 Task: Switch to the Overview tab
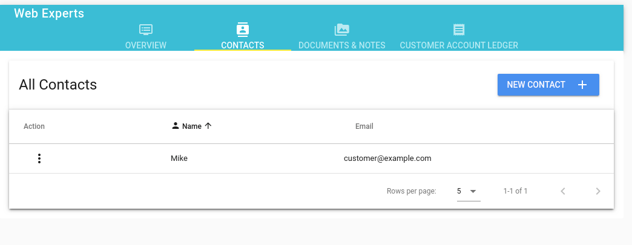(x=145, y=45)
